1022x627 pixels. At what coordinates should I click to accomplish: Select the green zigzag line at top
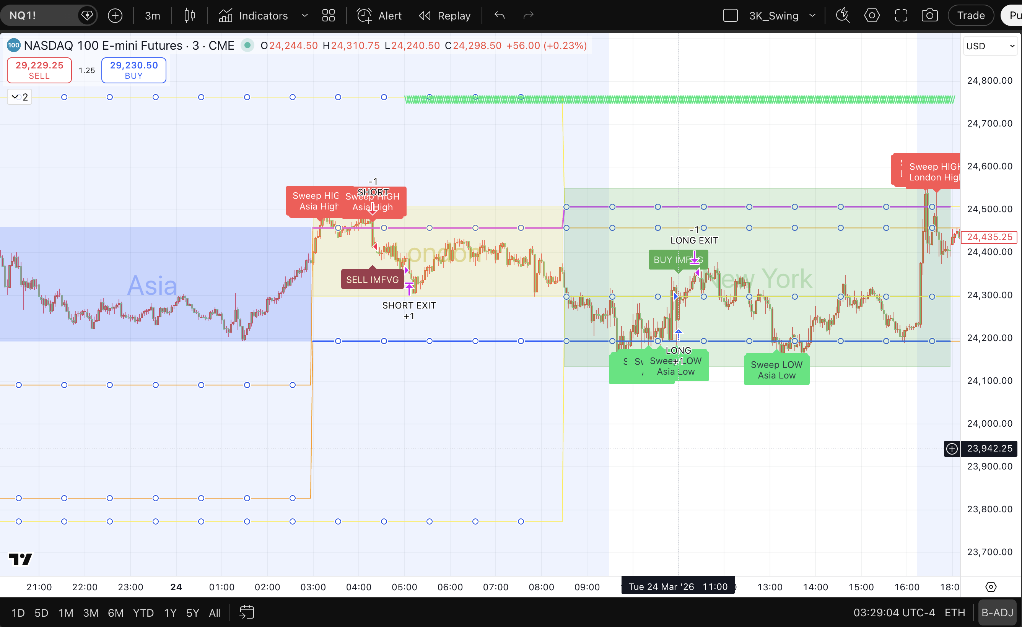679,99
